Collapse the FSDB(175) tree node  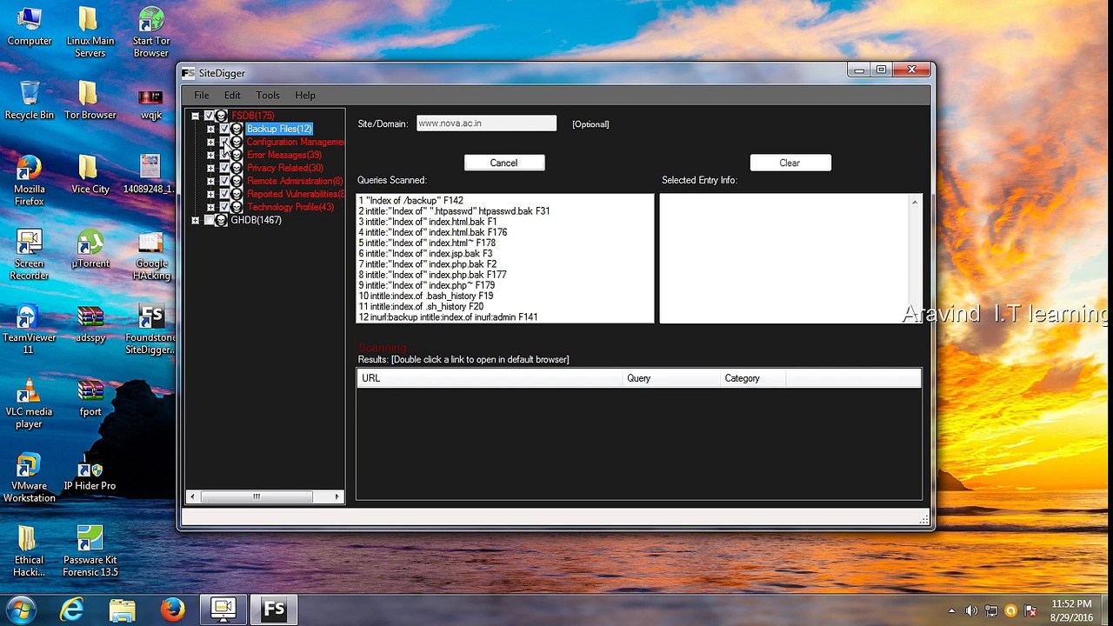(195, 116)
